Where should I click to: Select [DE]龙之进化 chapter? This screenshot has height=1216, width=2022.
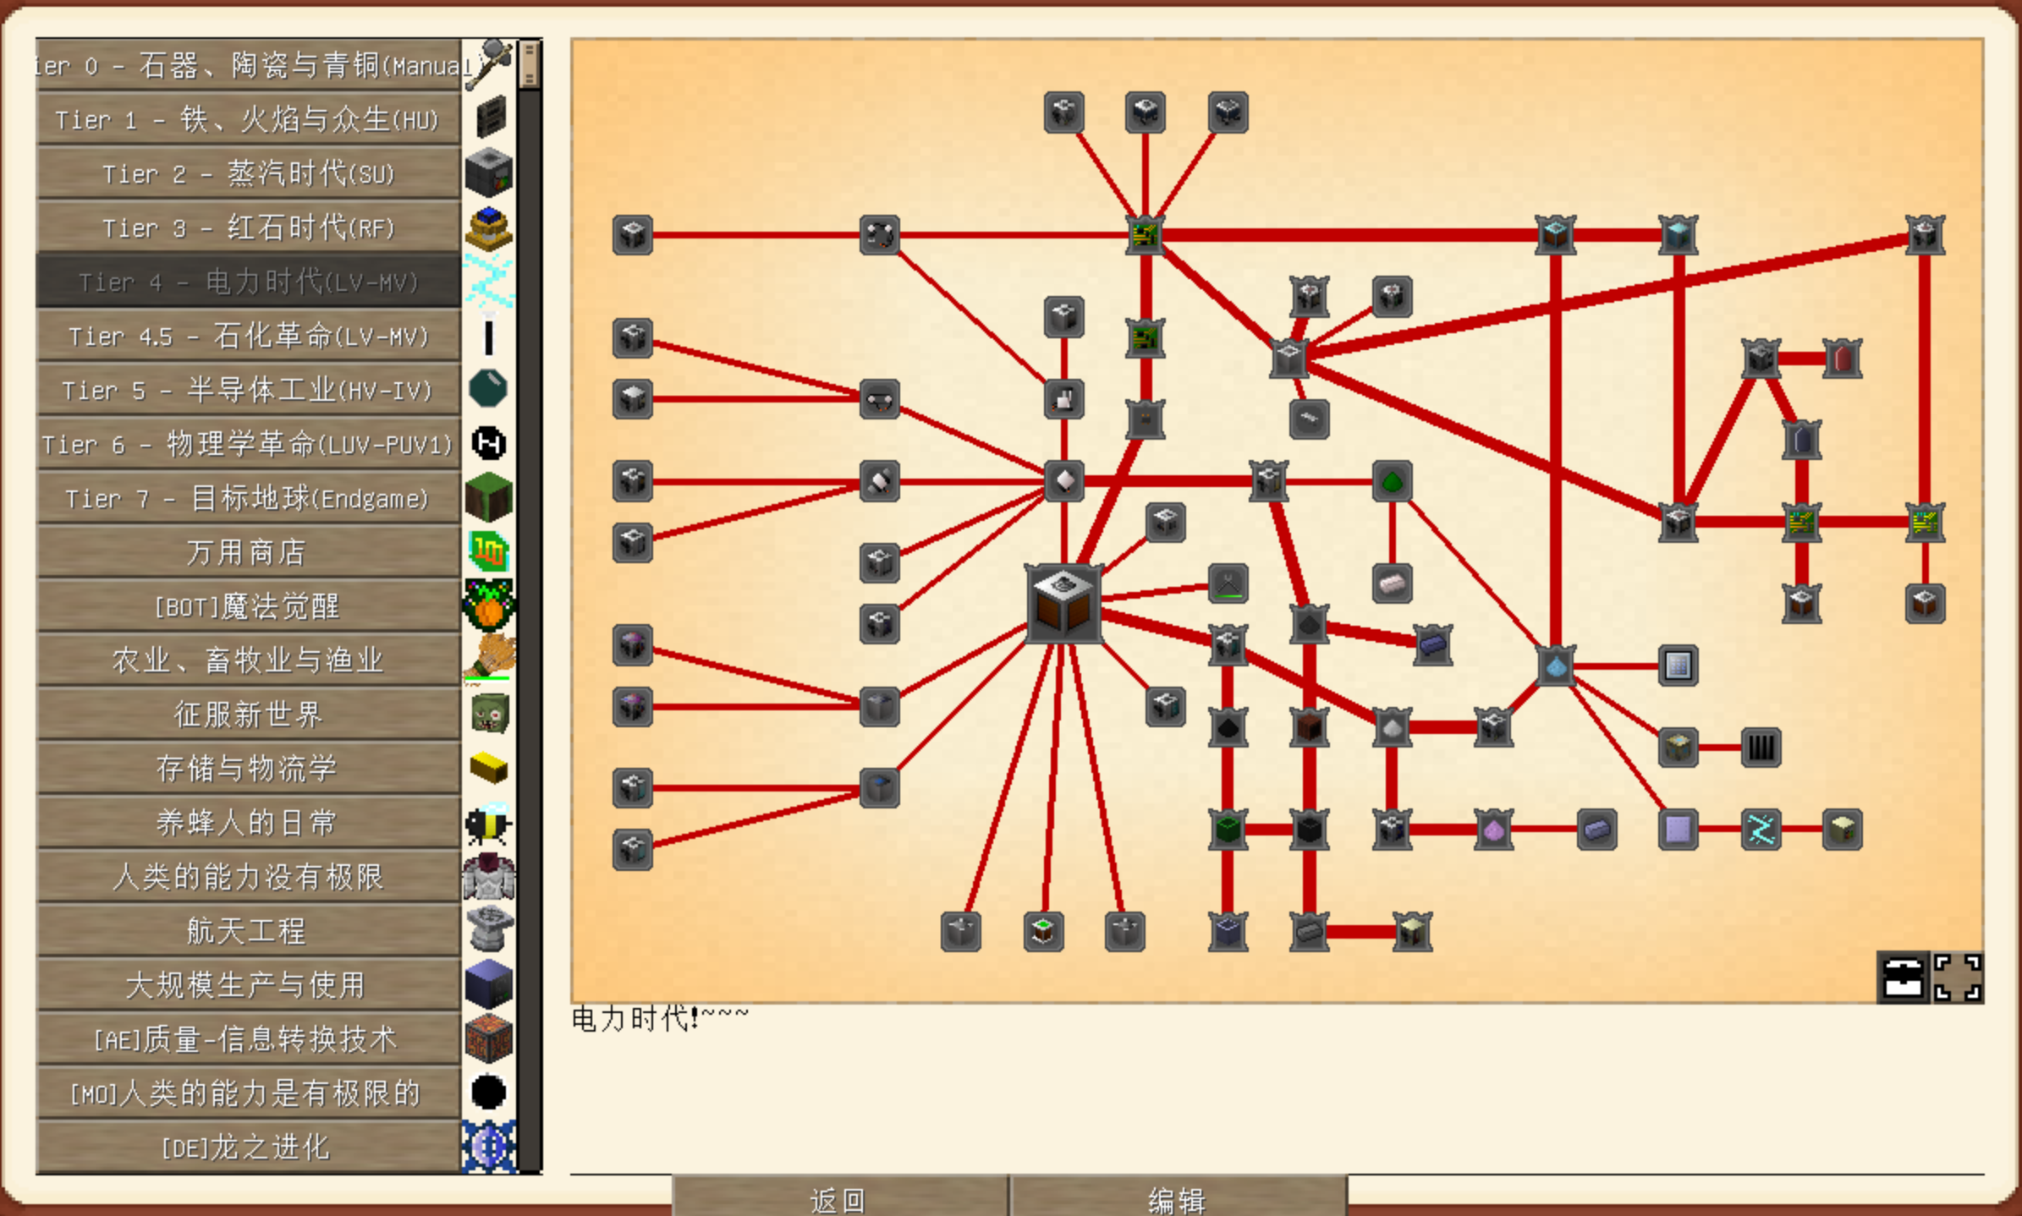click(248, 1148)
